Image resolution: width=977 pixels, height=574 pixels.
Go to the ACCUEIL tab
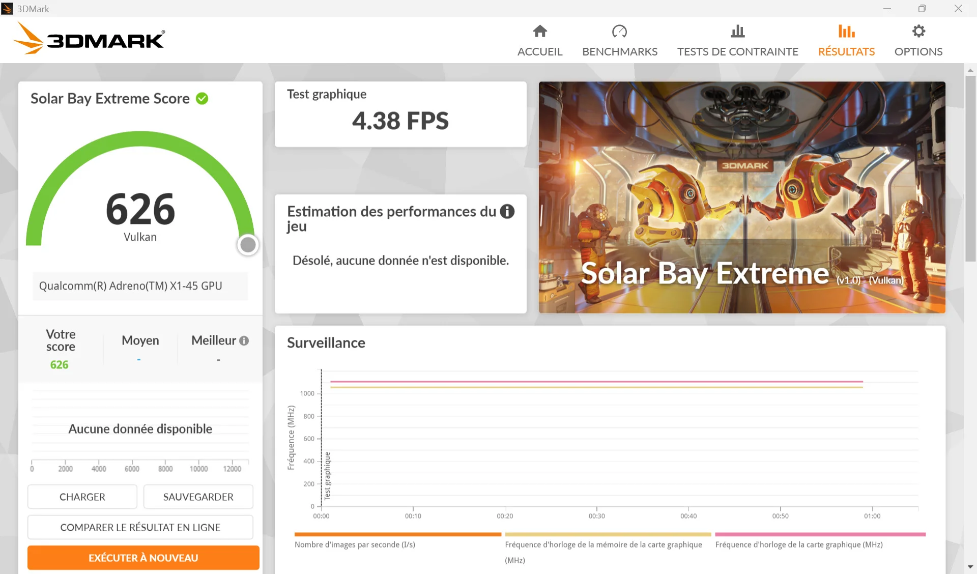[540, 51]
